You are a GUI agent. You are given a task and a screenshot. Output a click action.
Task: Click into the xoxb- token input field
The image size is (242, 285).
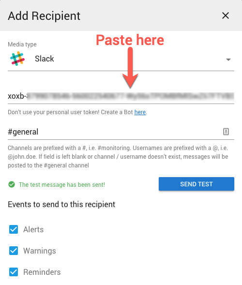(x=121, y=96)
